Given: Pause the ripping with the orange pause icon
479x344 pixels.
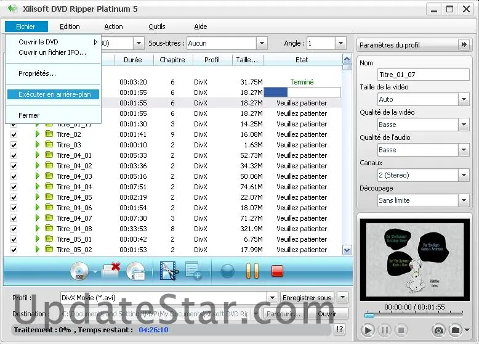Looking at the screenshot, I should coord(252,271).
